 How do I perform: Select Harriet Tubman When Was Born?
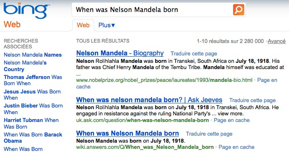click(x=31, y=123)
